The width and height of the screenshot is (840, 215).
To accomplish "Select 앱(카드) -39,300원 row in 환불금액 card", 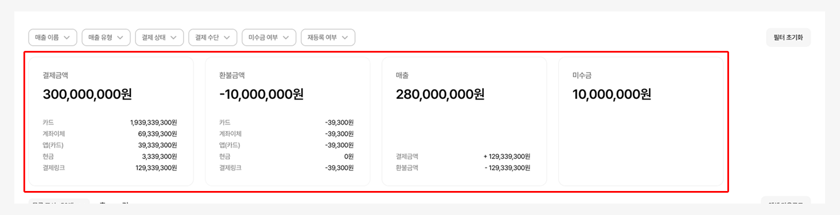I will tap(286, 145).
